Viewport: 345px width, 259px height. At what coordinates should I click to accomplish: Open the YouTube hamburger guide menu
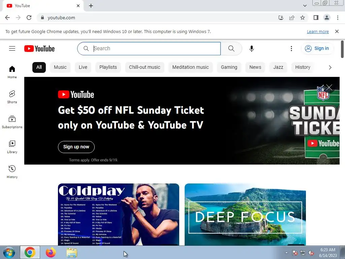tap(12, 49)
